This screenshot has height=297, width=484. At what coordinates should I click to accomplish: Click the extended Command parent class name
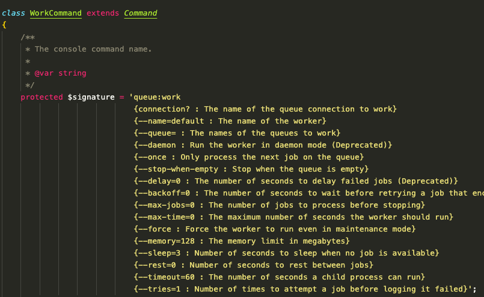point(140,13)
